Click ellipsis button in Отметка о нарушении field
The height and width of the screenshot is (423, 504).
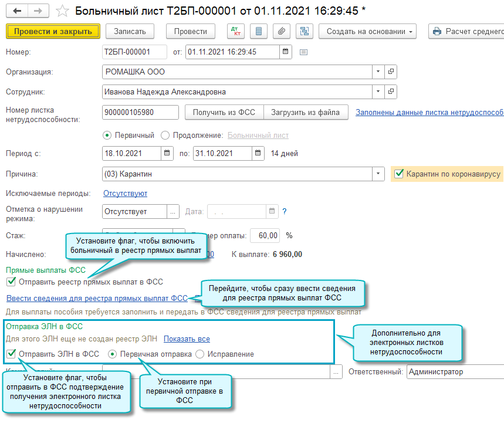173,211
